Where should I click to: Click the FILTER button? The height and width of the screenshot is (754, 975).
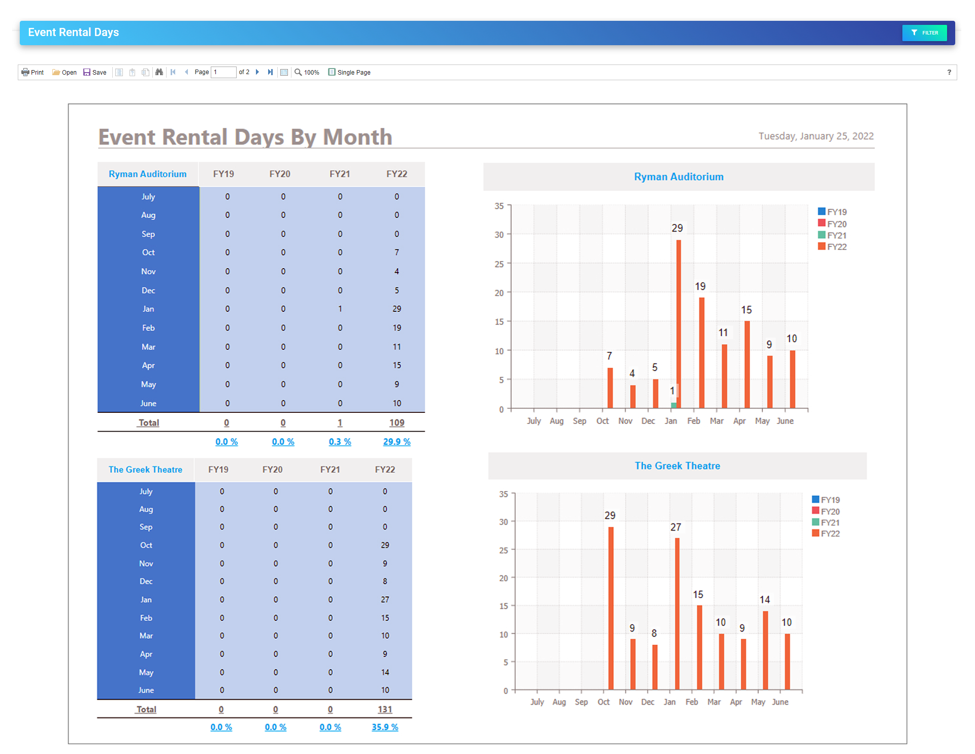click(924, 32)
